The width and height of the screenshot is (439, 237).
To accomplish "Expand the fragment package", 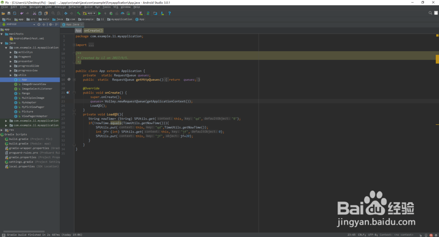I will pos(11,57).
